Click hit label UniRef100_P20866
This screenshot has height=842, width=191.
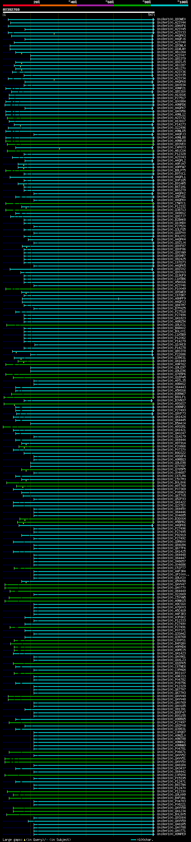coord(171,447)
